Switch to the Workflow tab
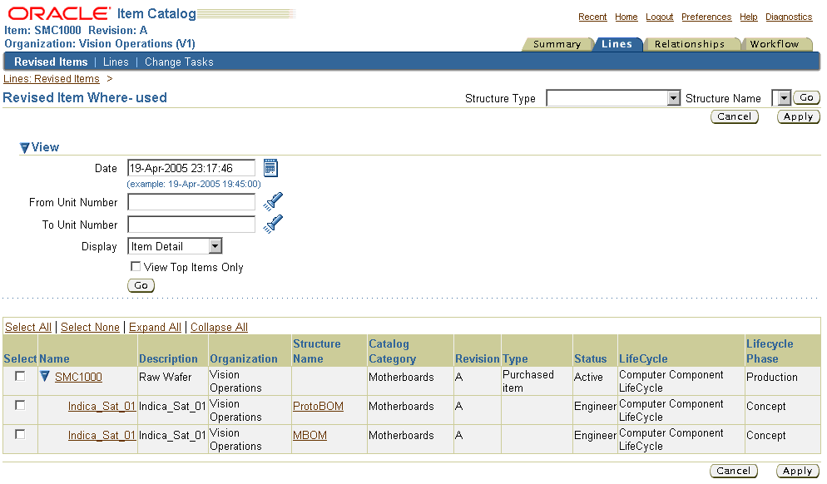This screenshot has width=827, height=484. 775,44
